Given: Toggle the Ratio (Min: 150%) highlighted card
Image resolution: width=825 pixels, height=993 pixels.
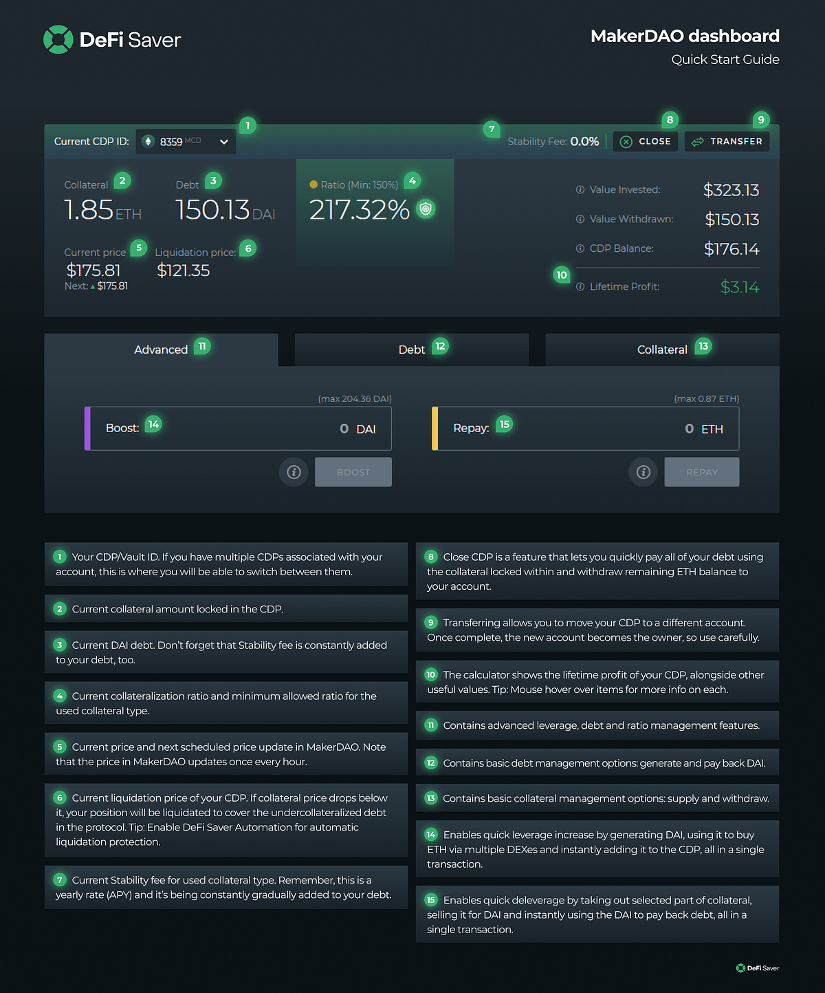Looking at the screenshot, I should (x=375, y=211).
